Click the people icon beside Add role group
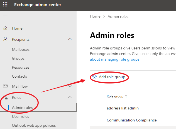 [x=94, y=77]
